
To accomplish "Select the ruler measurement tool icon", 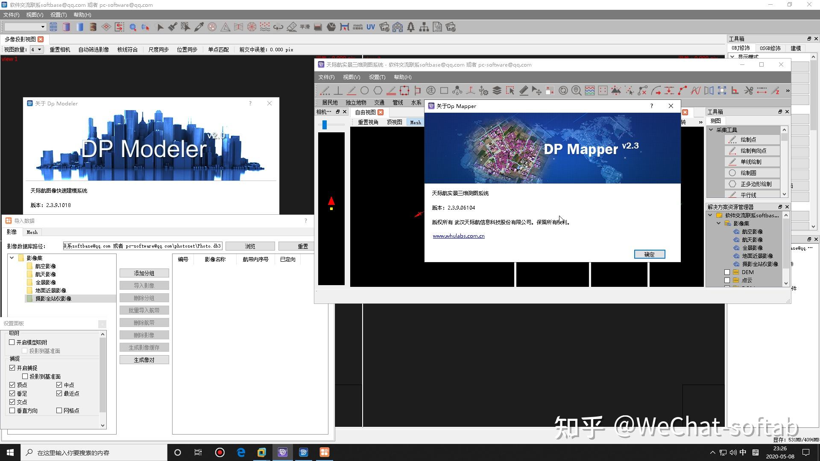I will [x=524, y=90].
